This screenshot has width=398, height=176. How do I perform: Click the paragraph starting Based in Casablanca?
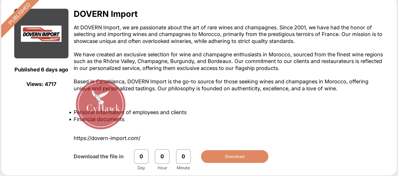[220, 85]
